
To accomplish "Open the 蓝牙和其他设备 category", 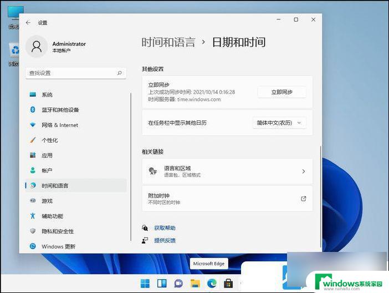I will tap(76, 109).
